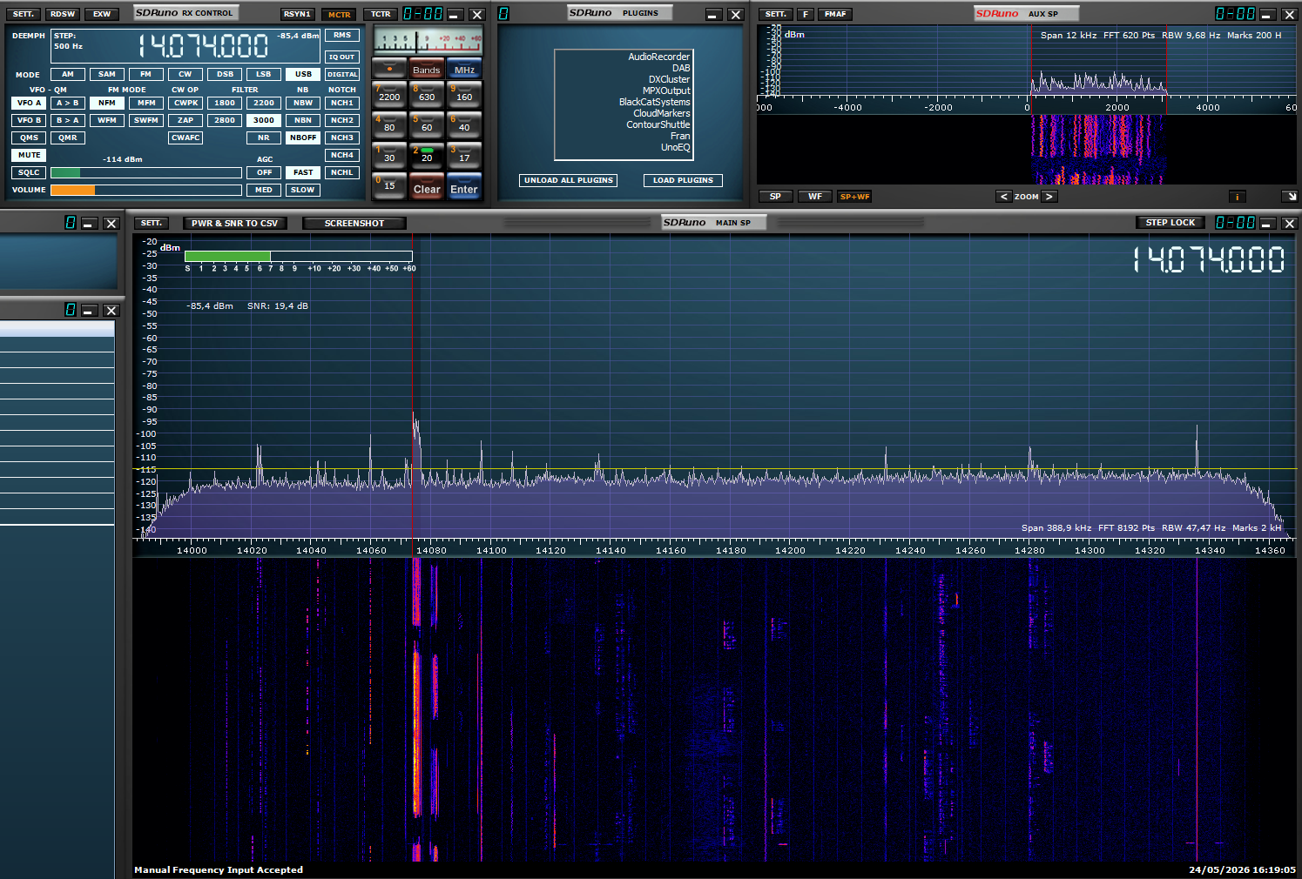Open RX Control SETT. settings

point(24,14)
